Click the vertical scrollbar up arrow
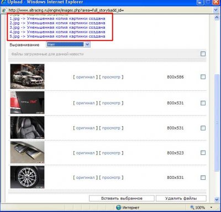 tap(217, 18)
